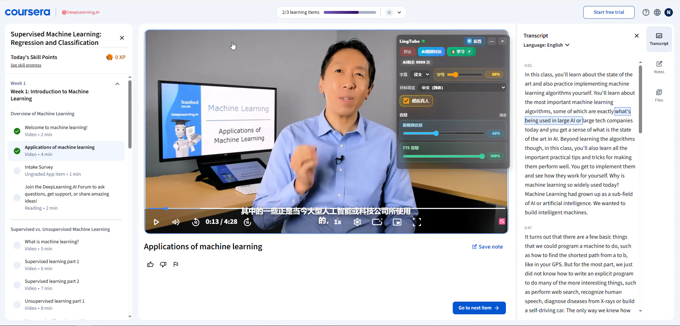680x326 pixels.
Task: Open See skill progress link
Action: (x=26, y=65)
